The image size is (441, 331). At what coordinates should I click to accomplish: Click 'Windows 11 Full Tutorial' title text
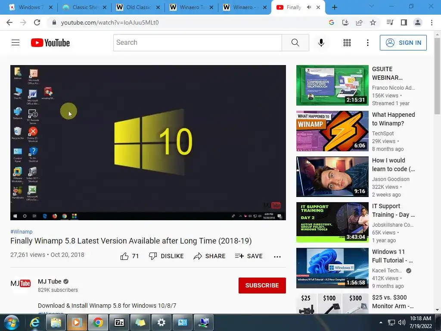click(x=392, y=256)
